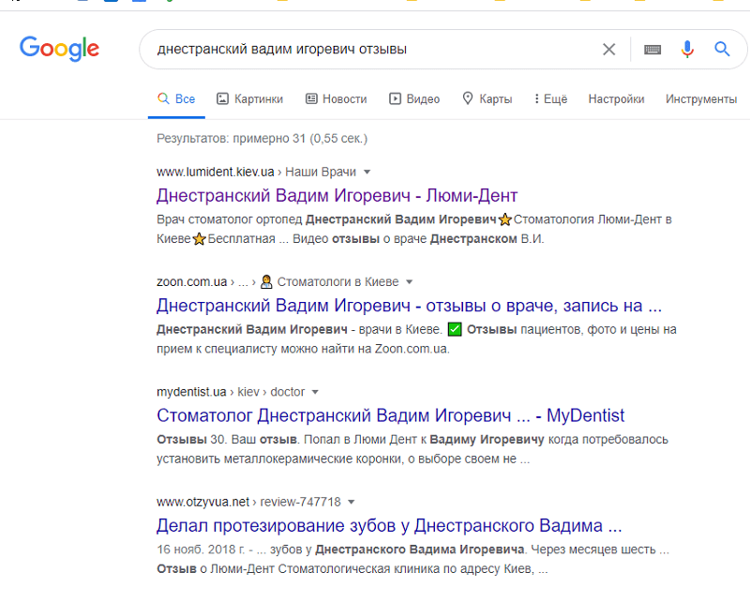Click the Карты map pin icon
750x602 pixels.
pyautogui.click(x=468, y=98)
